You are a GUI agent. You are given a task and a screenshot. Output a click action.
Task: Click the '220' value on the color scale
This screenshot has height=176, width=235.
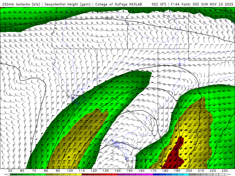point(213,171)
